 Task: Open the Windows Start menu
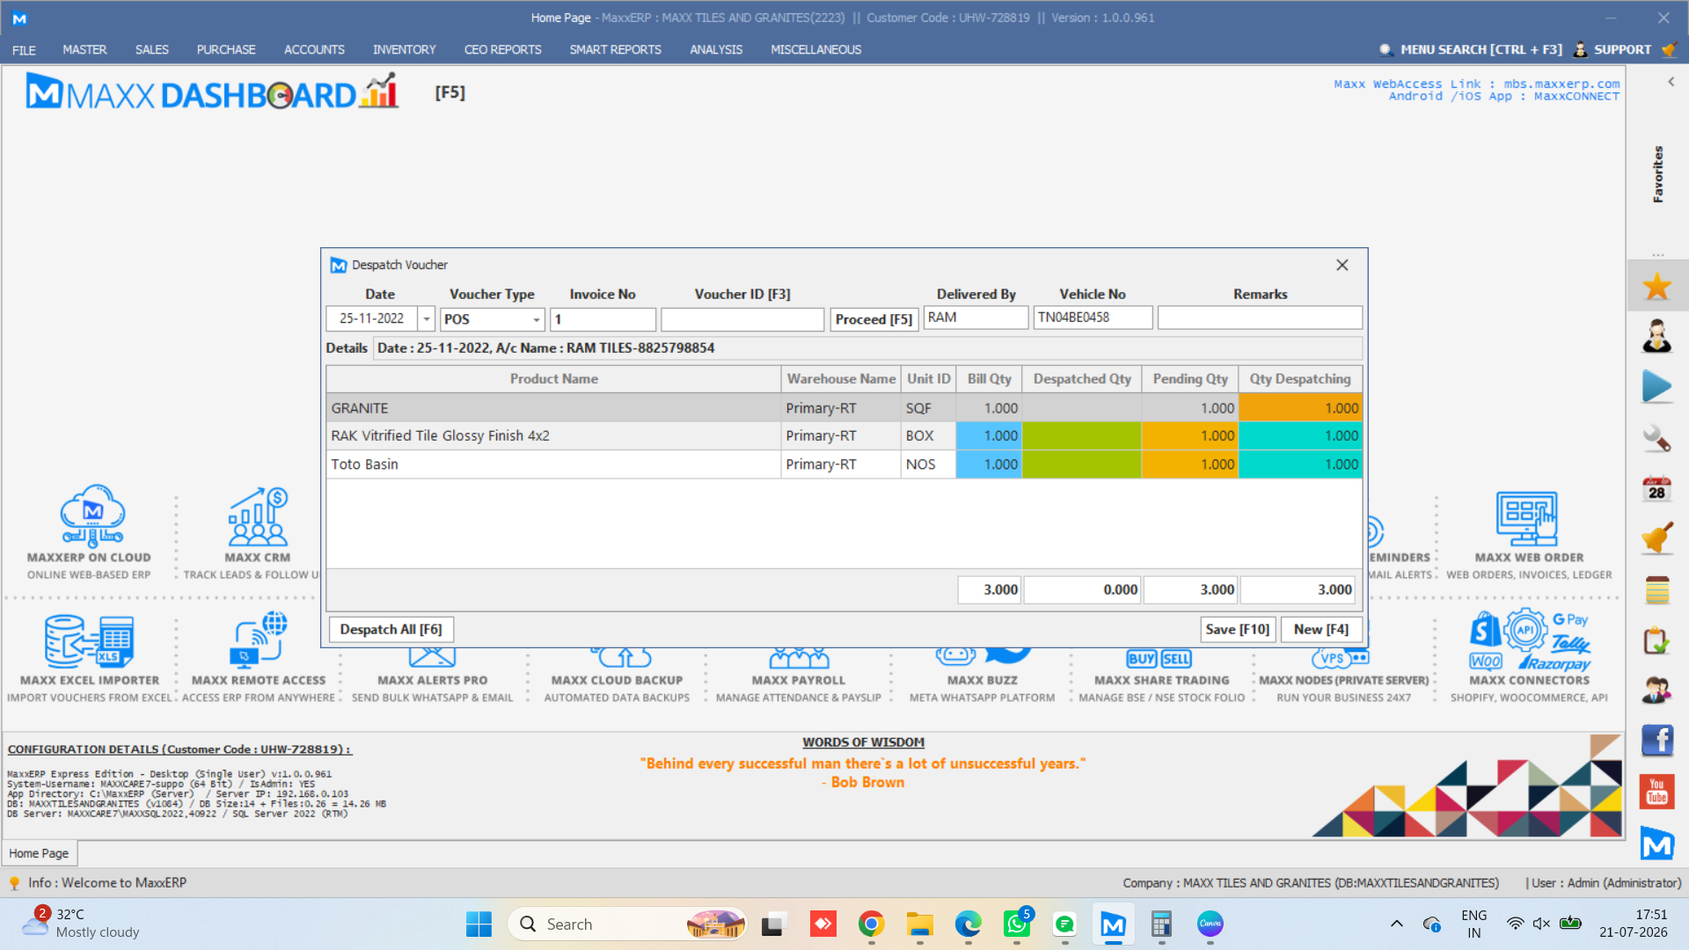479,924
